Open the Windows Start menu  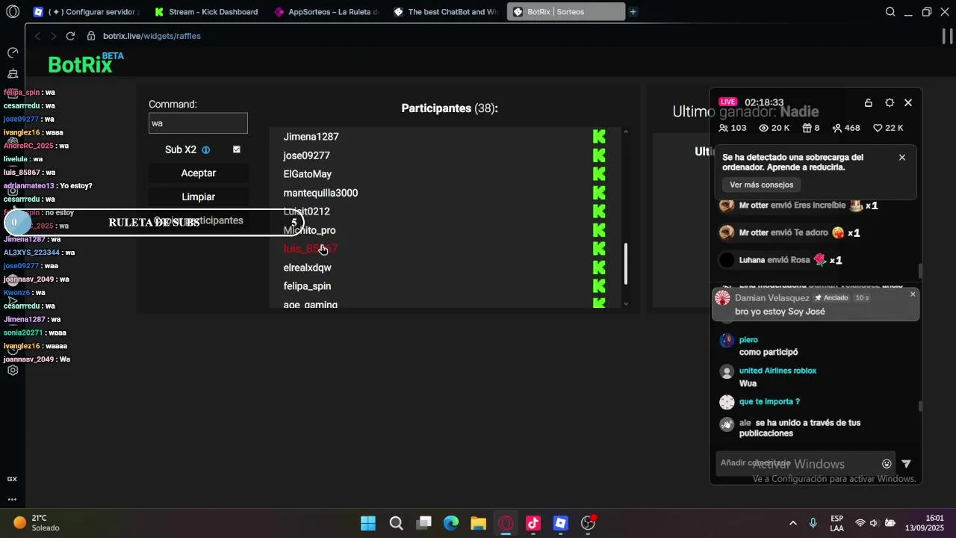click(x=368, y=523)
